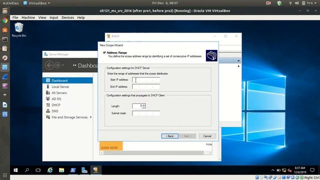
Task: Click the Windows volume tray icon
Action: coord(289,170)
